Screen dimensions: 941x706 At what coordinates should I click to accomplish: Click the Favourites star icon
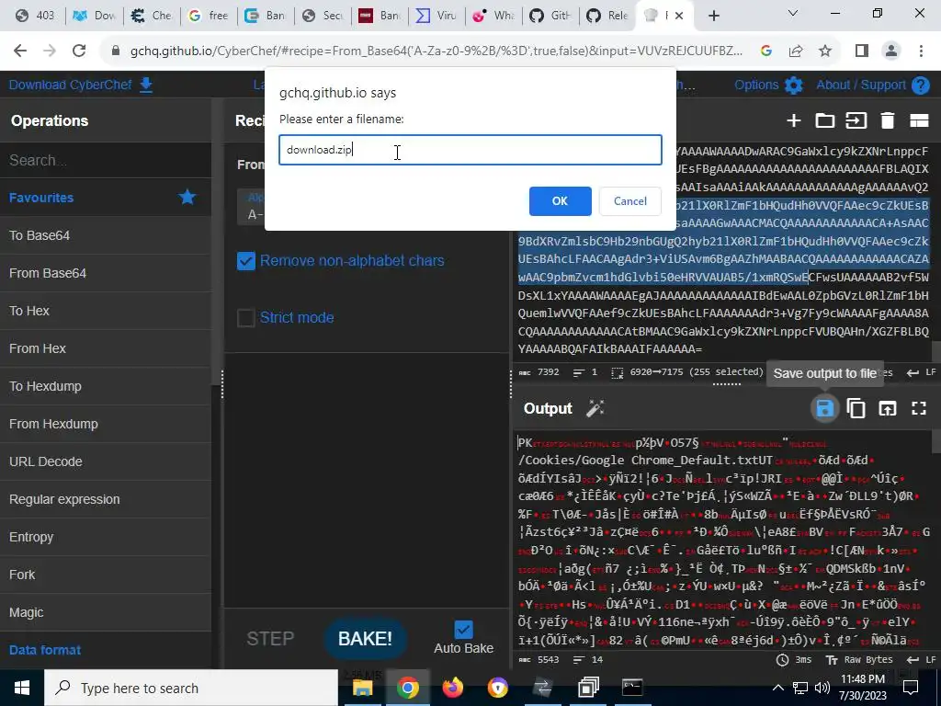187,198
